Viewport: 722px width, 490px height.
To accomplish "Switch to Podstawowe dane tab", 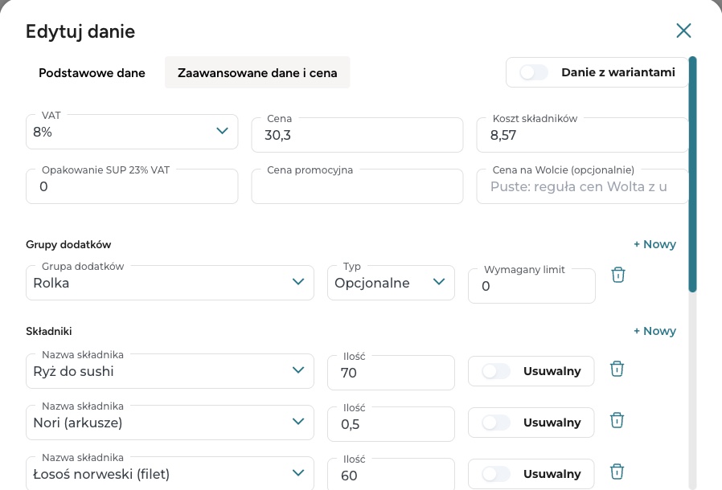I will click(x=92, y=72).
